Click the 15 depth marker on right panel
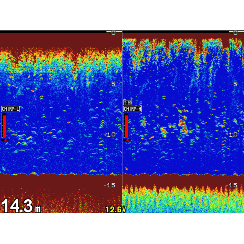This screenshot has height=244, width=244. coord(232,185)
